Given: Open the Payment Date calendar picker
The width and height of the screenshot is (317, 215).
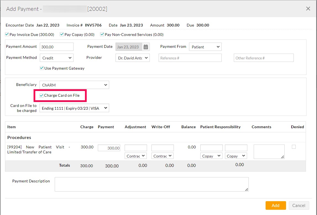Looking at the screenshot, I should (x=146, y=47).
